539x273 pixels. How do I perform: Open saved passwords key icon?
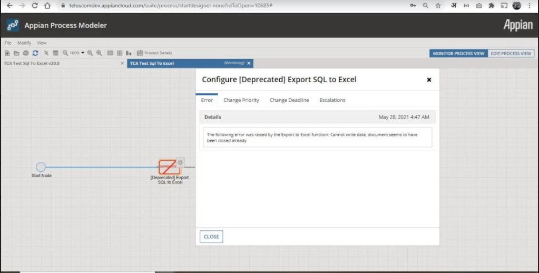click(413, 5)
